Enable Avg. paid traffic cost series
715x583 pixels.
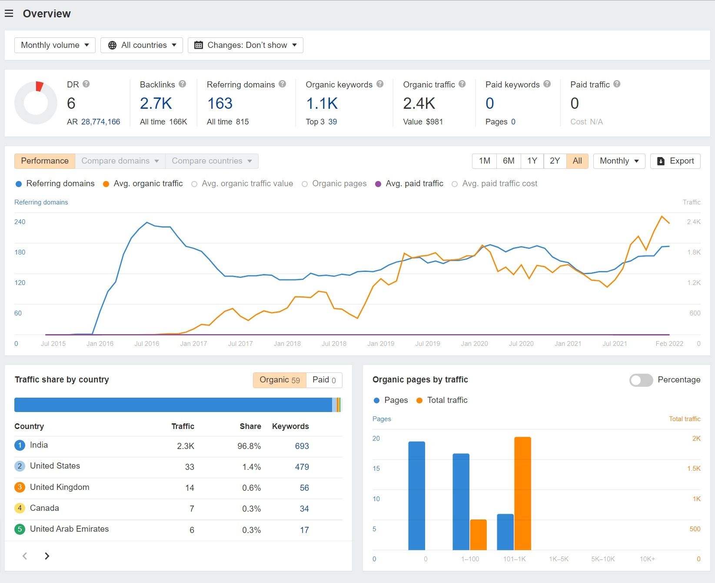495,184
